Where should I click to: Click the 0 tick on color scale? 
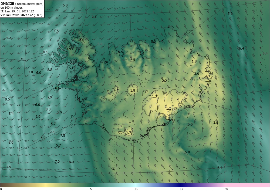point(1,189)
